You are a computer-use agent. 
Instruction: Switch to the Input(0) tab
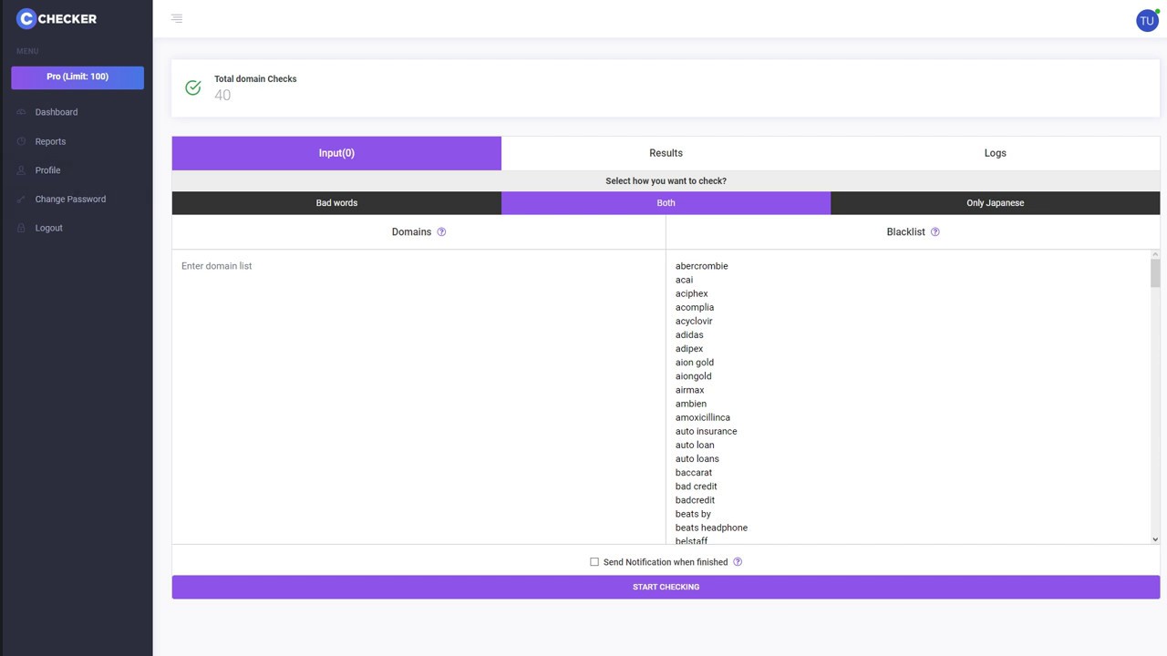[x=336, y=153]
